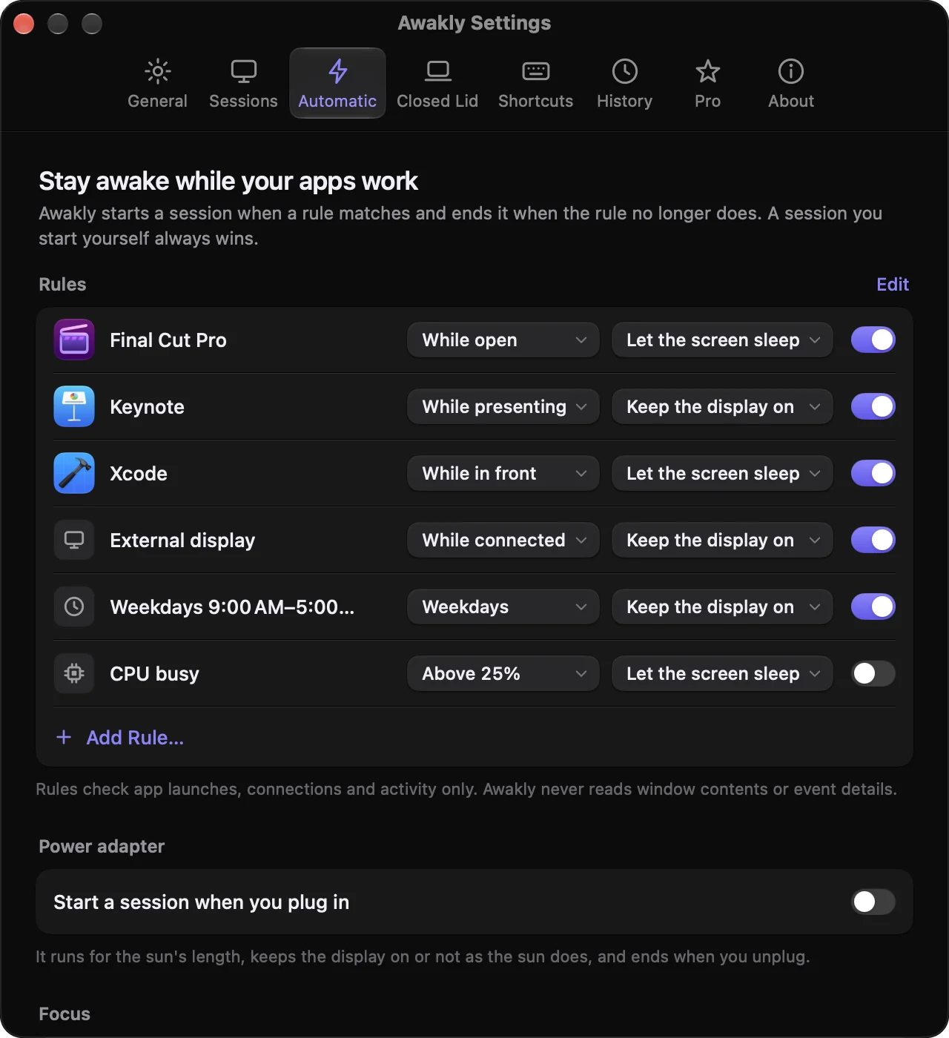
Task: Open the Weekdays condition dropdown
Action: (503, 606)
